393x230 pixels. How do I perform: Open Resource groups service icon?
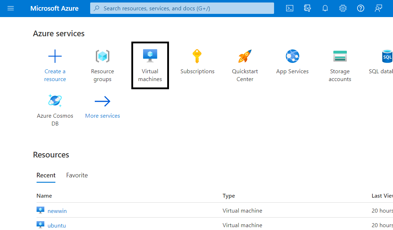[x=103, y=56]
